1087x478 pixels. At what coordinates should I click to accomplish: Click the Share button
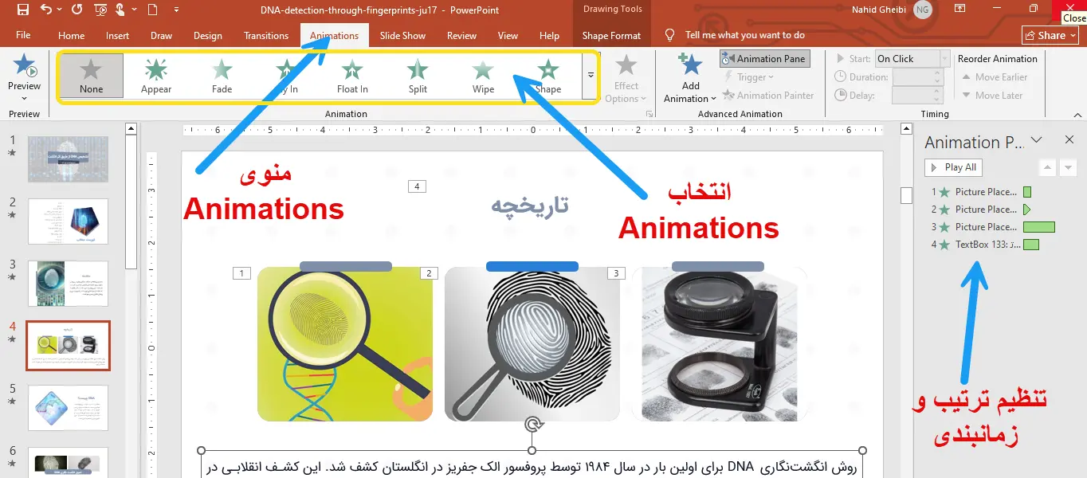tap(1050, 36)
